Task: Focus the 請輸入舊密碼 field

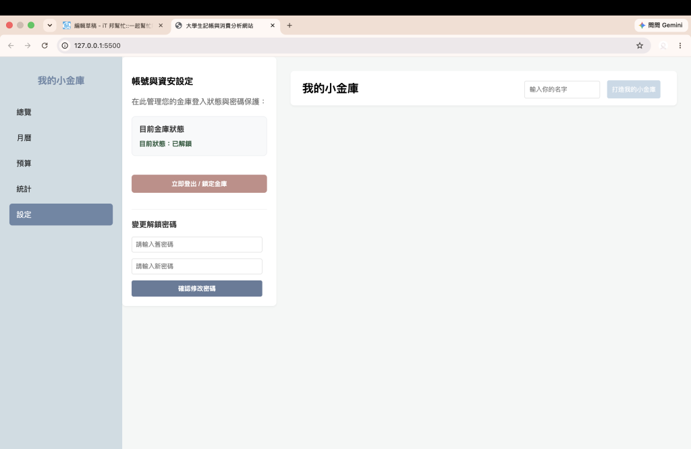Action: click(197, 244)
